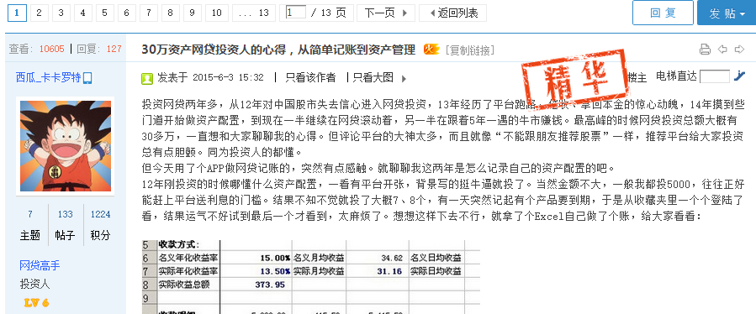This screenshot has height=314, width=756.
Task: Click 只看该作者 filter link
Action: pyautogui.click(x=310, y=77)
